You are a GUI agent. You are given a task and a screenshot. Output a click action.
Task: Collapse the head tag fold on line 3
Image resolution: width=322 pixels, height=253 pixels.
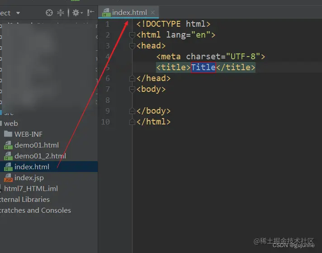click(132, 46)
